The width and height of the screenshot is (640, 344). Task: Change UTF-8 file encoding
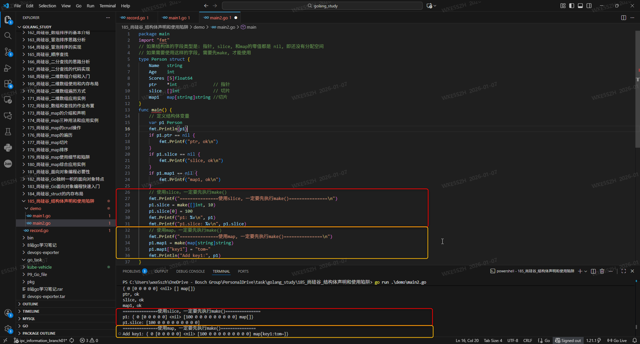coord(513,340)
